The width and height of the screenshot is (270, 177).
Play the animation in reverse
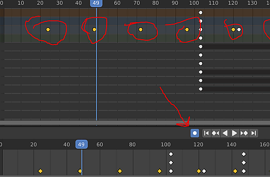tap(225, 133)
